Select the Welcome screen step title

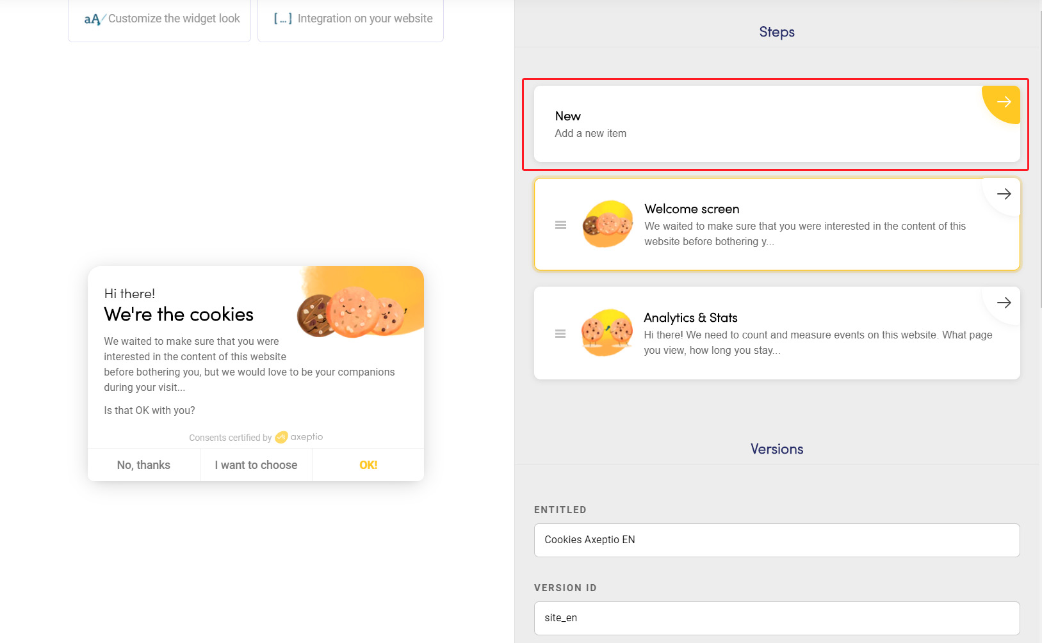tap(692, 209)
